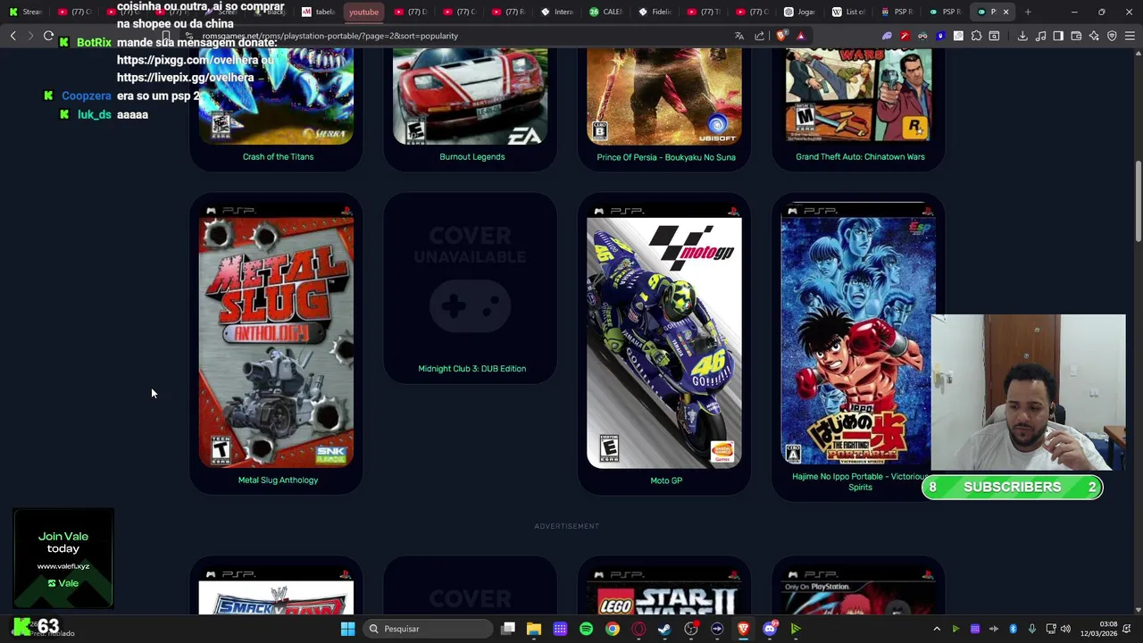Screen dimensions: 1143x643
Task: Click the Kick logo in bottom-left overlay
Action: coord(21,627)
